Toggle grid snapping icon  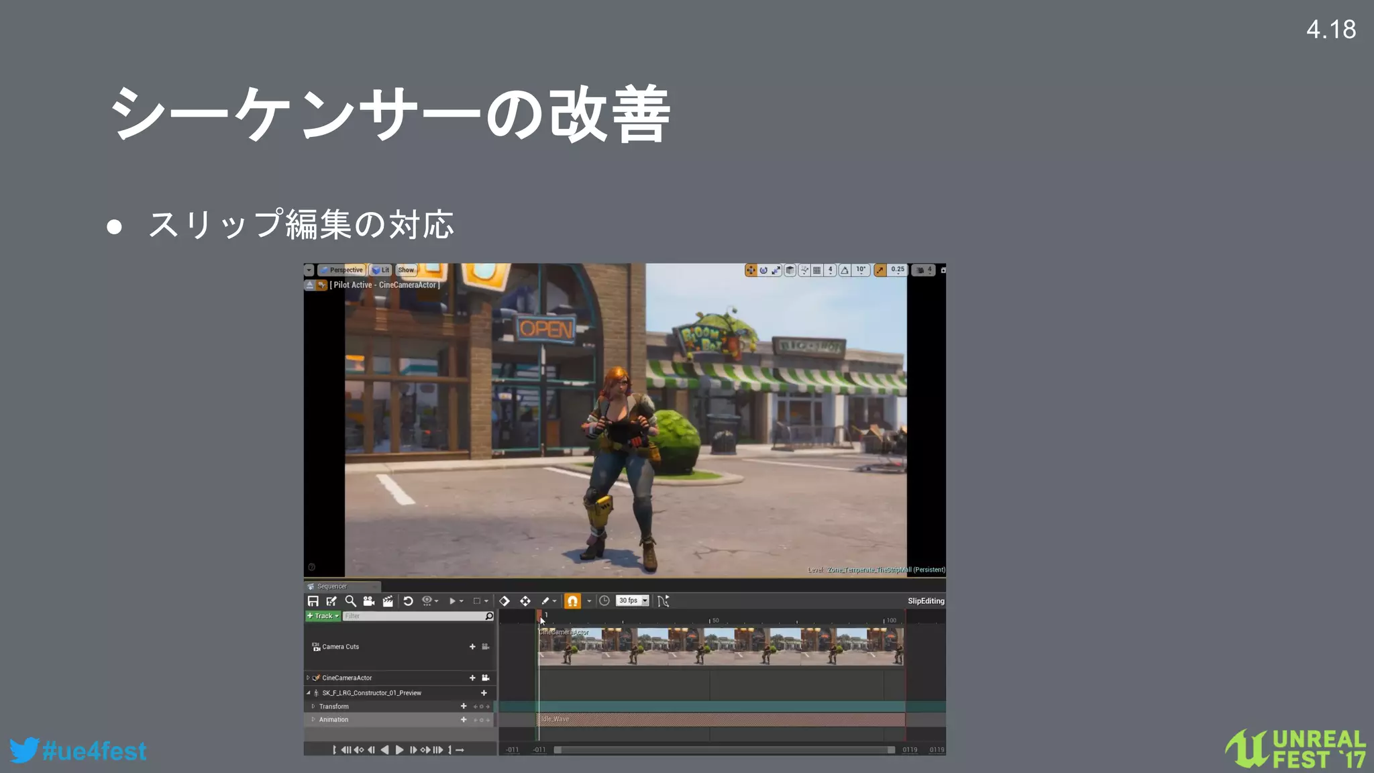[816, 270]
